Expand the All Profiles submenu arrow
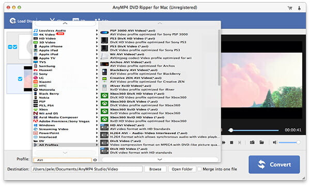 coord(97,145)
